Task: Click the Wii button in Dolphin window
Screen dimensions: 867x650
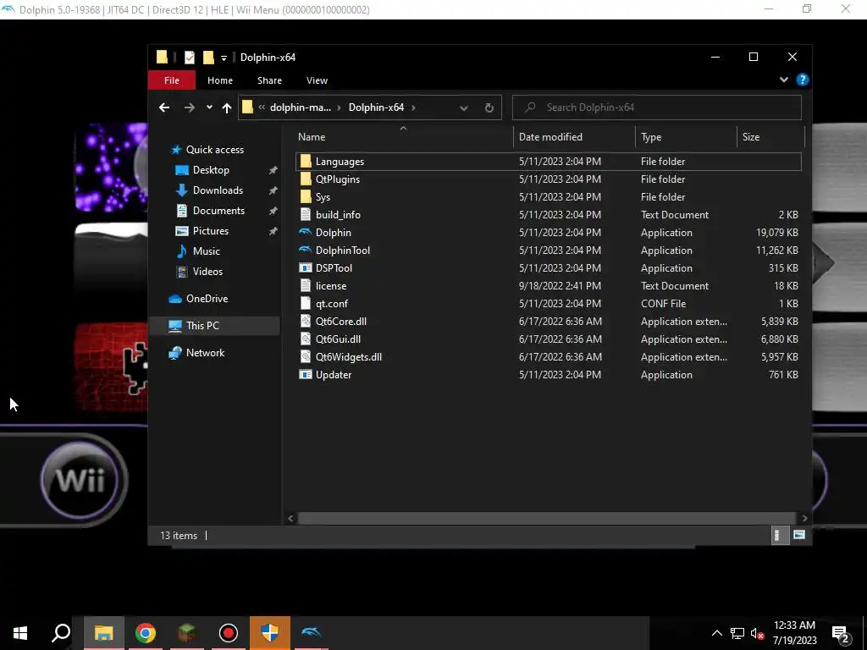Action: [82, 479]
